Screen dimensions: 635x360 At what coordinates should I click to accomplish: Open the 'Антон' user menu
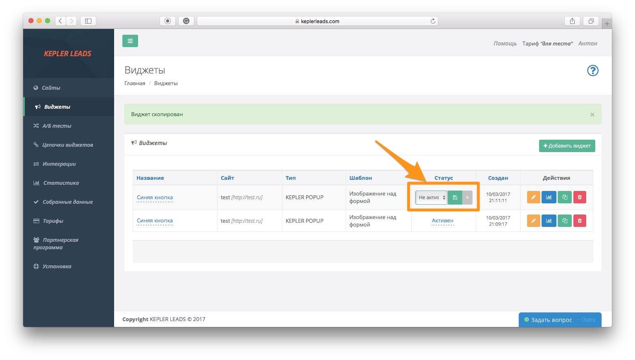[587, 43]
